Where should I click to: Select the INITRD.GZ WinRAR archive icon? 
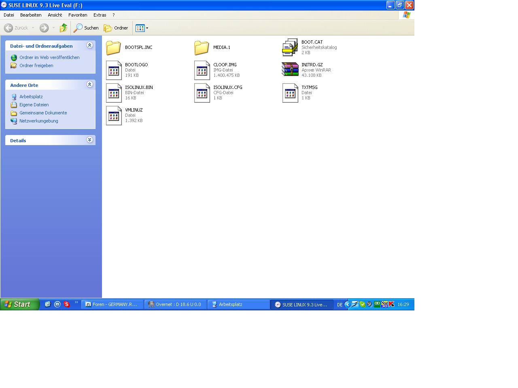pyautogui.click(x=290, y=70)
